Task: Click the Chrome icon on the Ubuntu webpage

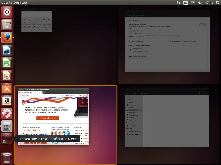Action: pos(60,133)
